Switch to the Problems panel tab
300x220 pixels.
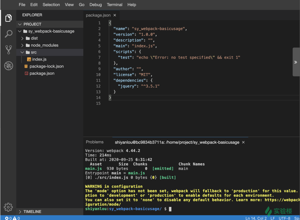[x=94, y=142]
